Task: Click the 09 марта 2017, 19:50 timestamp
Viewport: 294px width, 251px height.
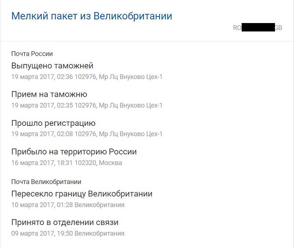Action: (x=42, y=233)
